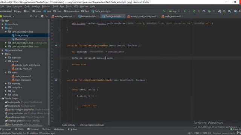The width and height of the screenshot is (241, 135).
Task: Open the Logcat tool window
Action: 6,129
